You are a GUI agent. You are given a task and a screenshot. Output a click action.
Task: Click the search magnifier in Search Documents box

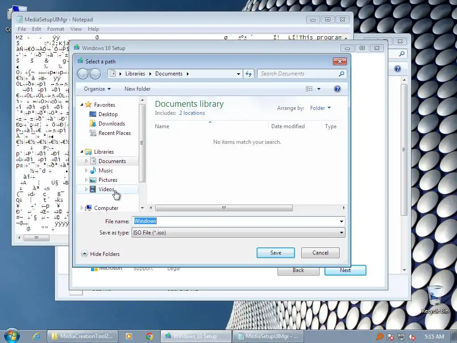pos(341,74)
